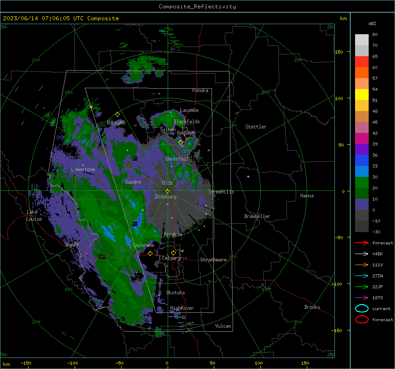Screen dimensions: 395x369
Task: Click the yellow diamond radar center near Didsbury
Action: tap(167, 191)
